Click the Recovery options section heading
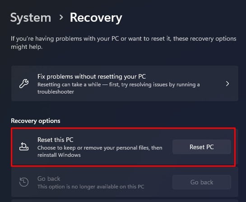246x202 pixels. [x=36, y=121]
